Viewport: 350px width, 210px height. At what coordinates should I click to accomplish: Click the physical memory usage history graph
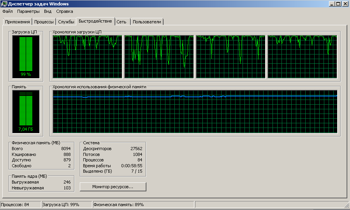coord(195,112)
